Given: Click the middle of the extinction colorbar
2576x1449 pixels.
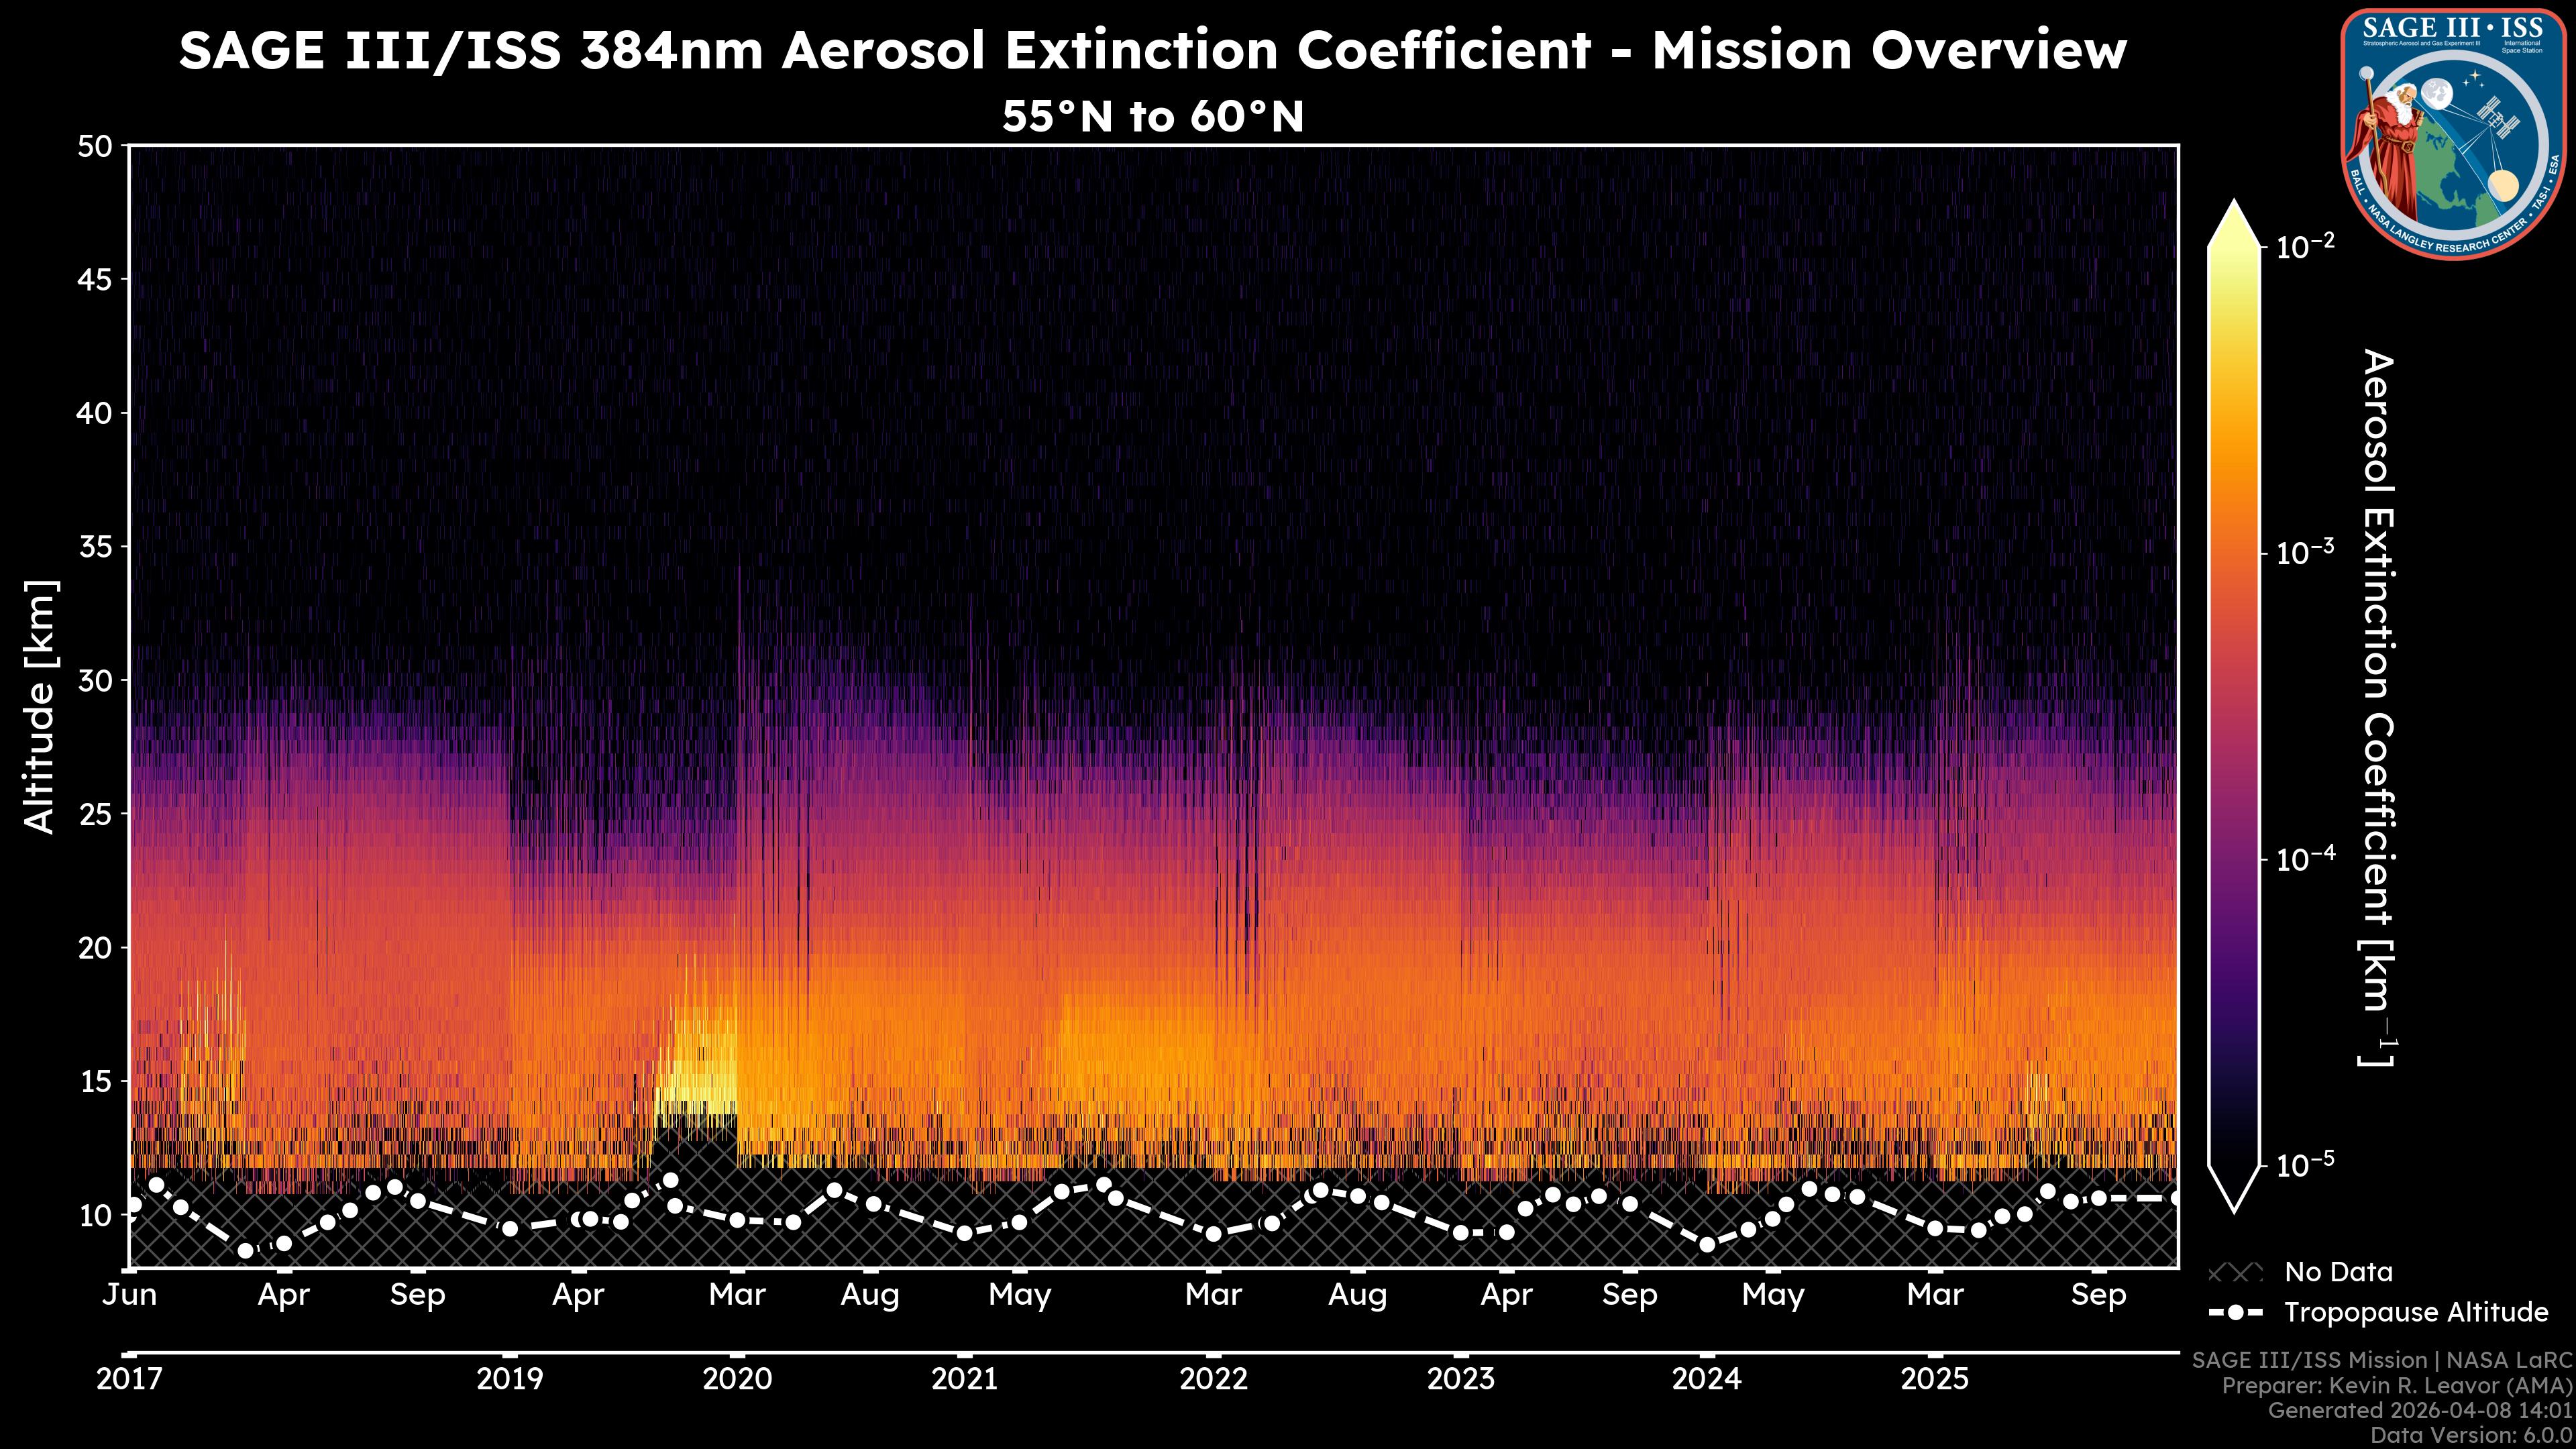Looking at the screenshot, I should click(x=2235, y=705).
